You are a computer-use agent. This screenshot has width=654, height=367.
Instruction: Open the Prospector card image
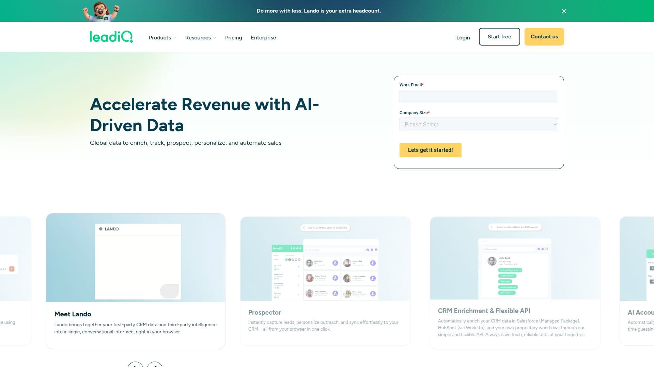tap(325, 259)
